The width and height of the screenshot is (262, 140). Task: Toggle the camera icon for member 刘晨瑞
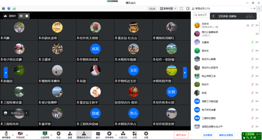click(257, 42)
